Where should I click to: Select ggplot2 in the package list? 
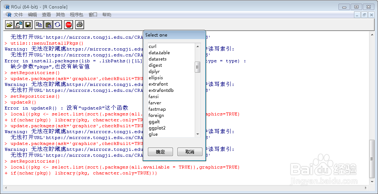click(171, 128)
